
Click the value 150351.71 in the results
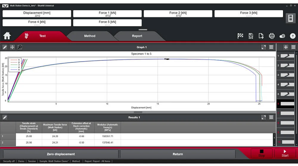pos(108,136)
